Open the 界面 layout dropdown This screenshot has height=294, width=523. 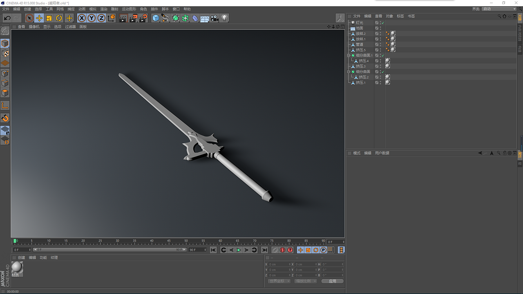click(498, 9)
